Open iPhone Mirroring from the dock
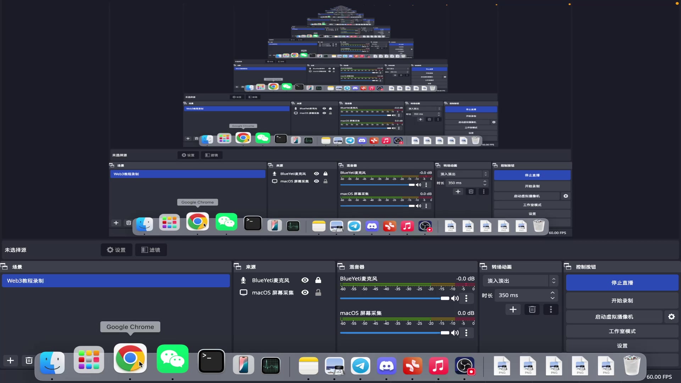This screenshot has height=383, width=681. tap(244, 365)
